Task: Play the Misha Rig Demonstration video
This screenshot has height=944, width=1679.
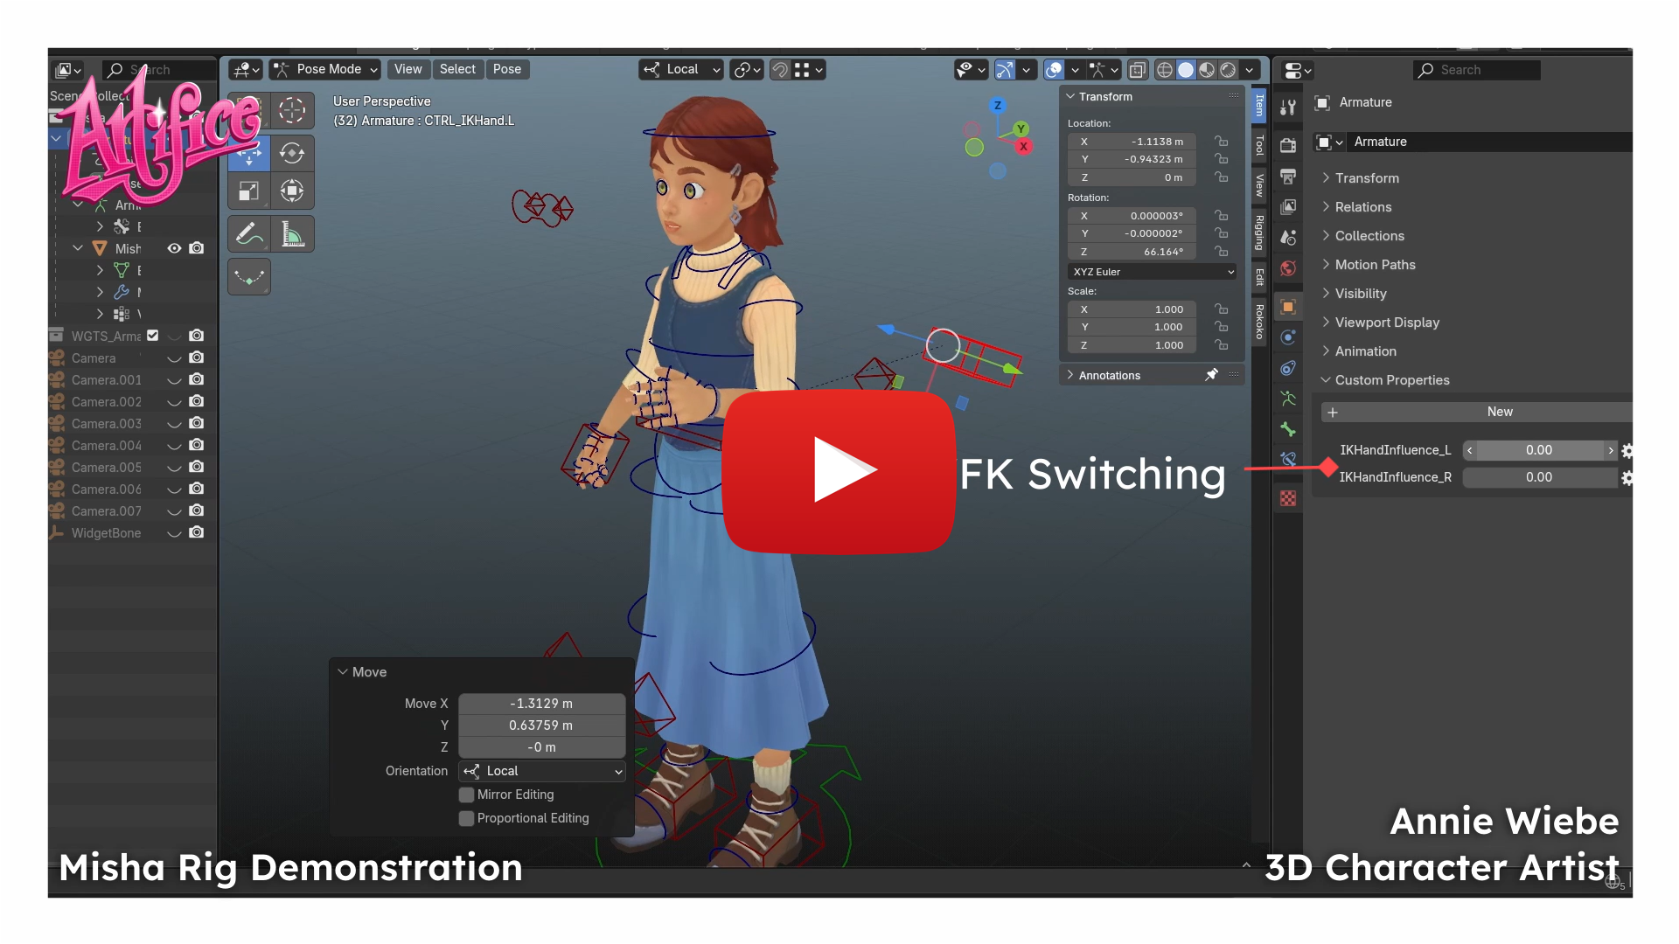Action: [839, 471]
